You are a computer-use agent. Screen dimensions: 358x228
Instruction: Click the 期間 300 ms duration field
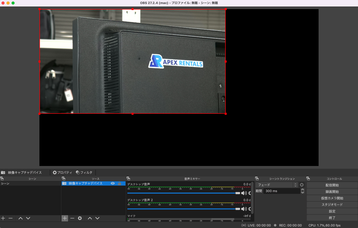[x=282, y=191]
